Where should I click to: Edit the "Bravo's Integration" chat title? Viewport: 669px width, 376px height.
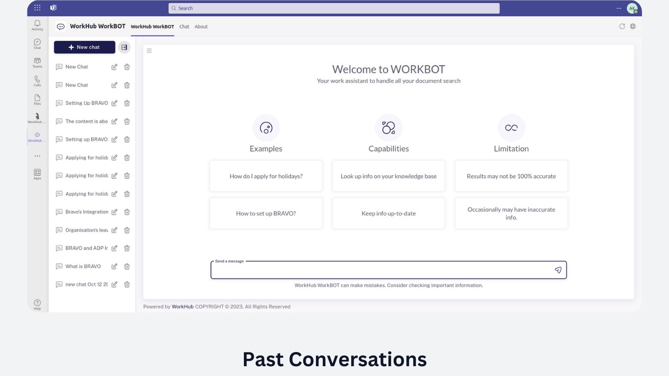(x=114, y=212)
